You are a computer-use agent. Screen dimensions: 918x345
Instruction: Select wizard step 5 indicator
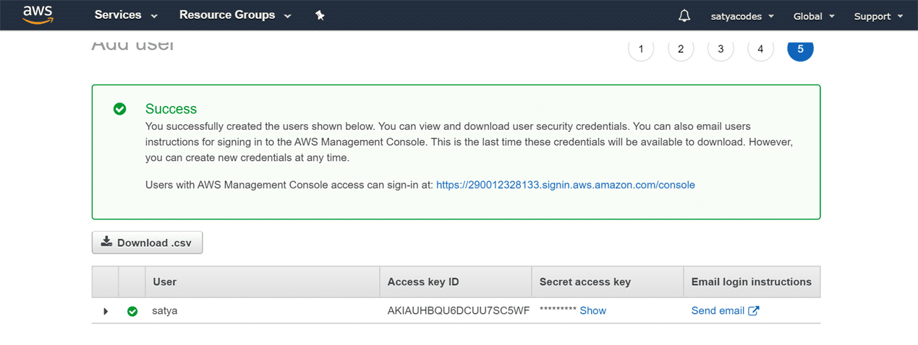(x=800, y=49)
